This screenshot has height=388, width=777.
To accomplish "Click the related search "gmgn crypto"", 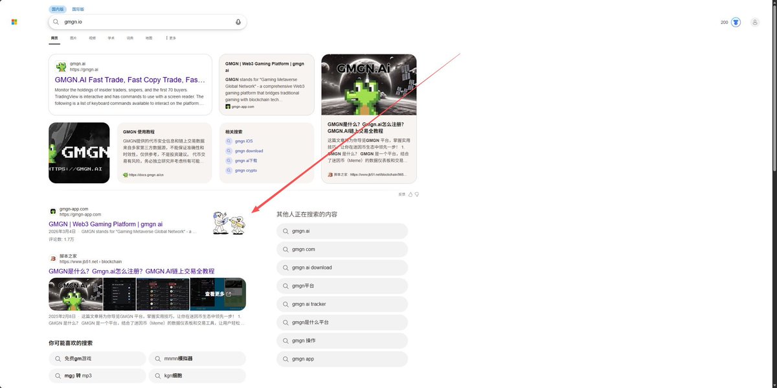I will coord(246,170).
